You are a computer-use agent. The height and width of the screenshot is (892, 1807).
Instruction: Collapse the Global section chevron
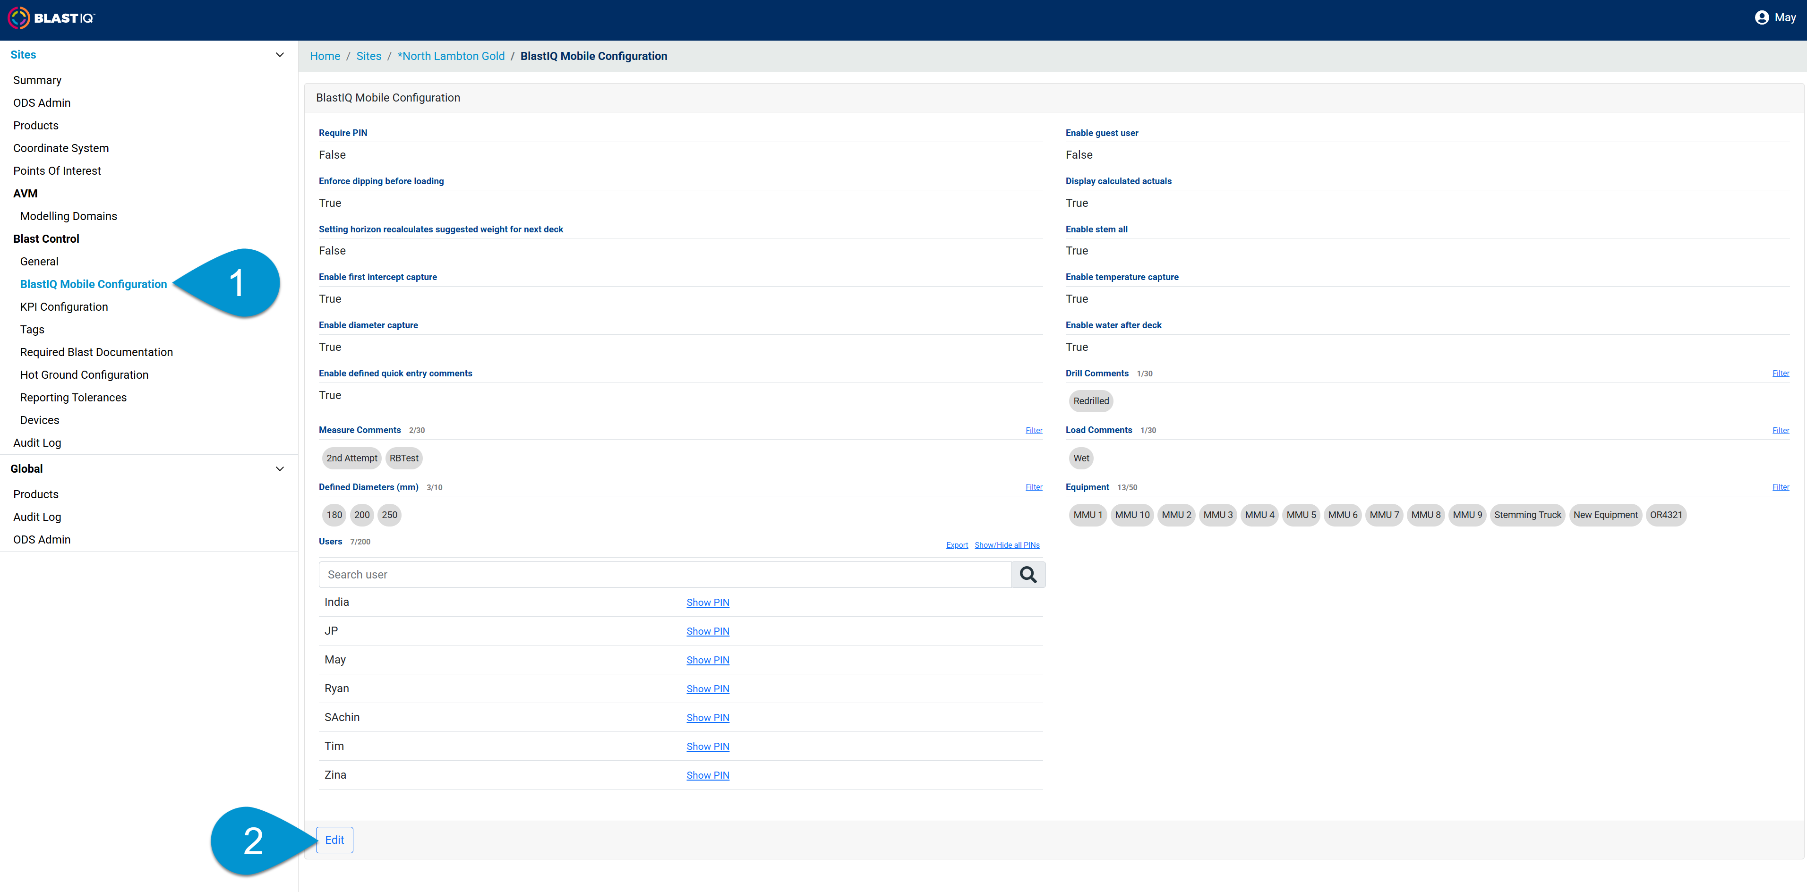[280, 468]
